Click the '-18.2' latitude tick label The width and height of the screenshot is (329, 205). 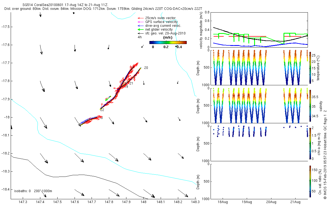(x=5, y=153)
